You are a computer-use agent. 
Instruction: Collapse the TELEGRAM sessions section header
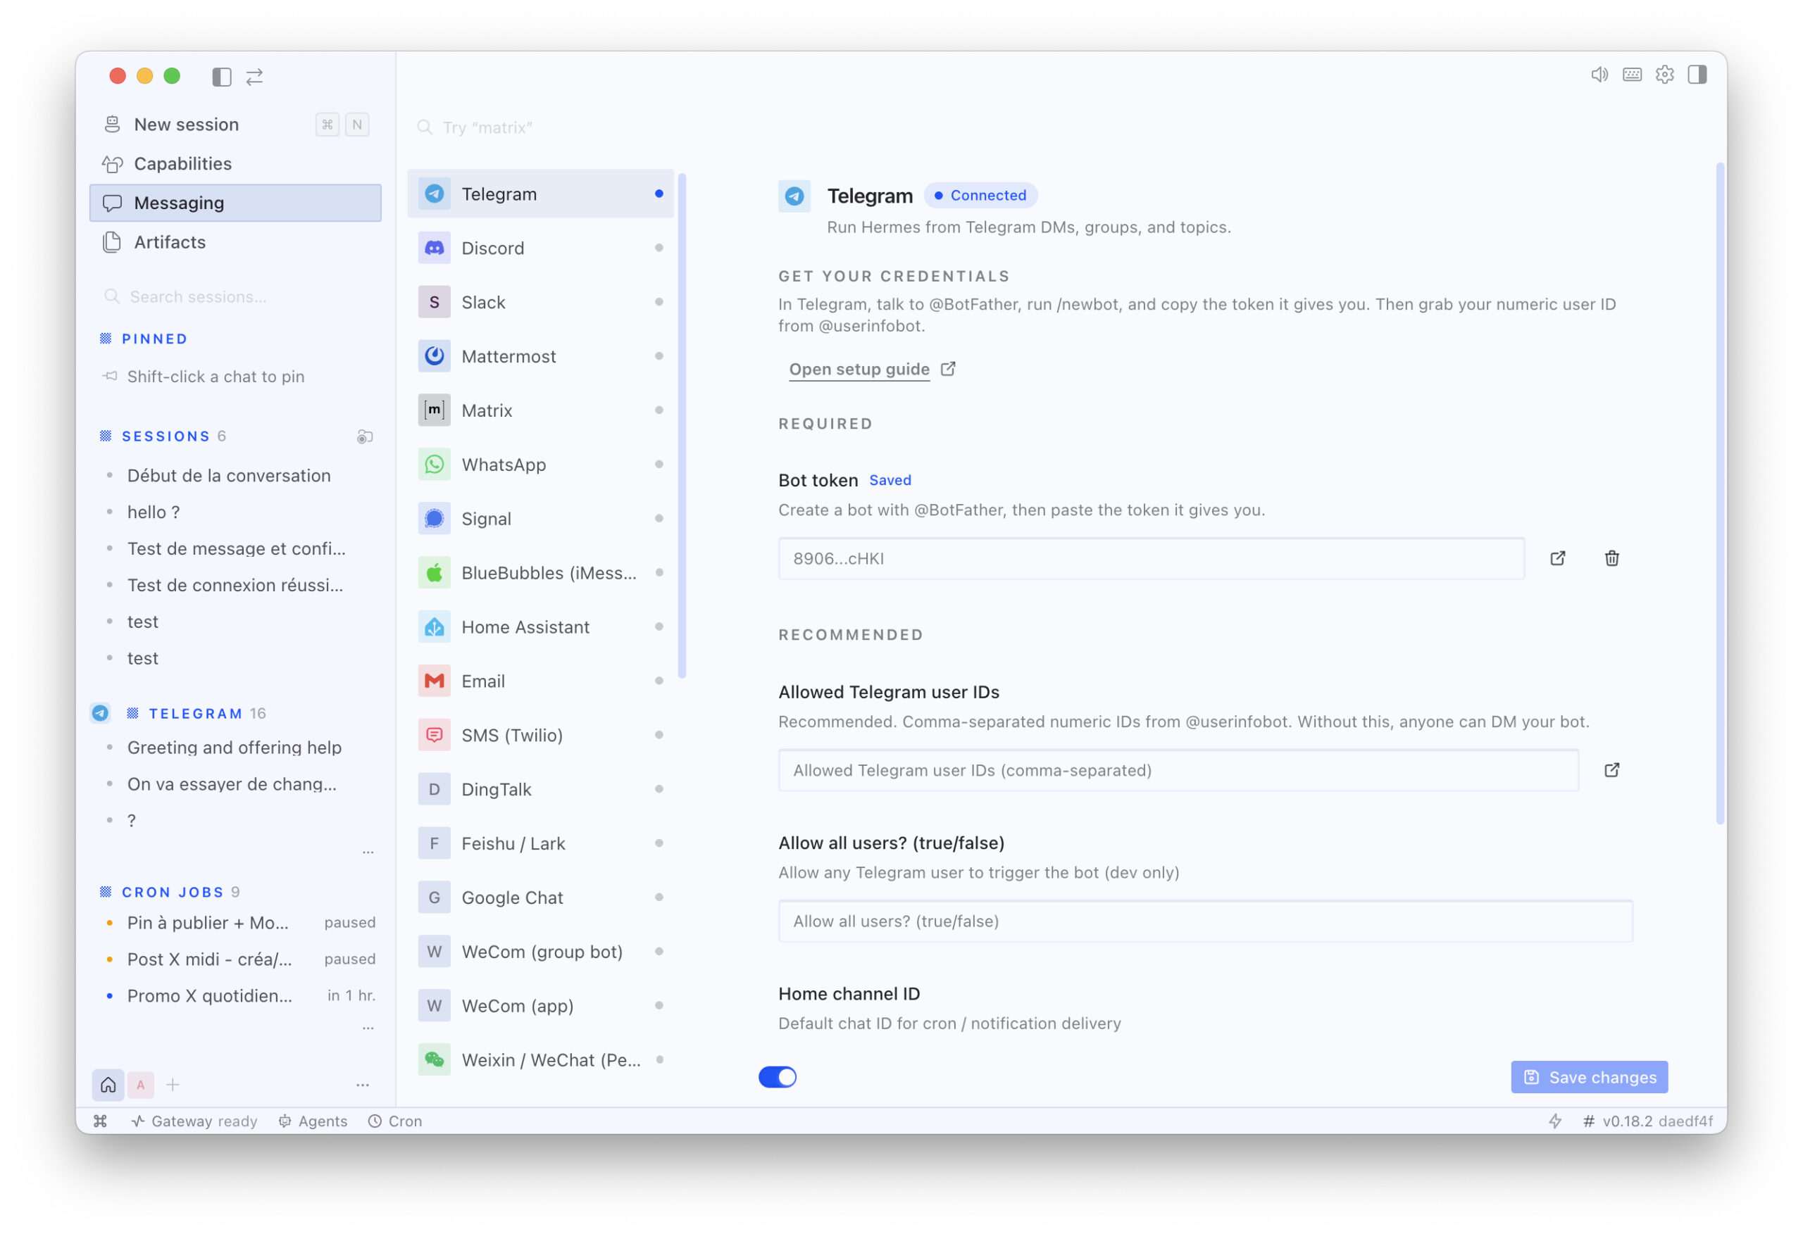[x=196, y=714]
